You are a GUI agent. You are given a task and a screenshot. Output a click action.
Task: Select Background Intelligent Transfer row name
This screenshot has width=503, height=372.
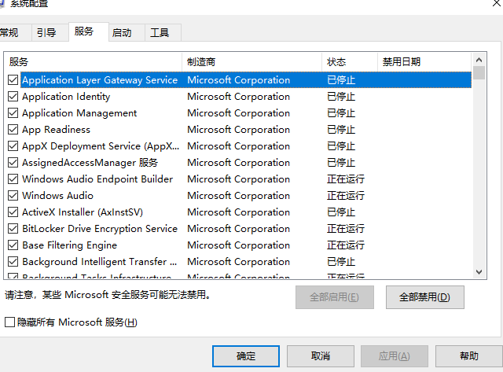[100, 262]
